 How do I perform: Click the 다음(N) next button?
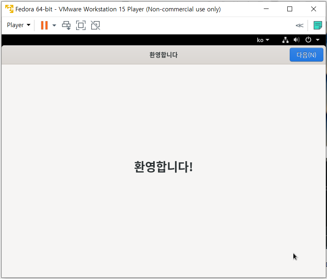tap(306, 55)
